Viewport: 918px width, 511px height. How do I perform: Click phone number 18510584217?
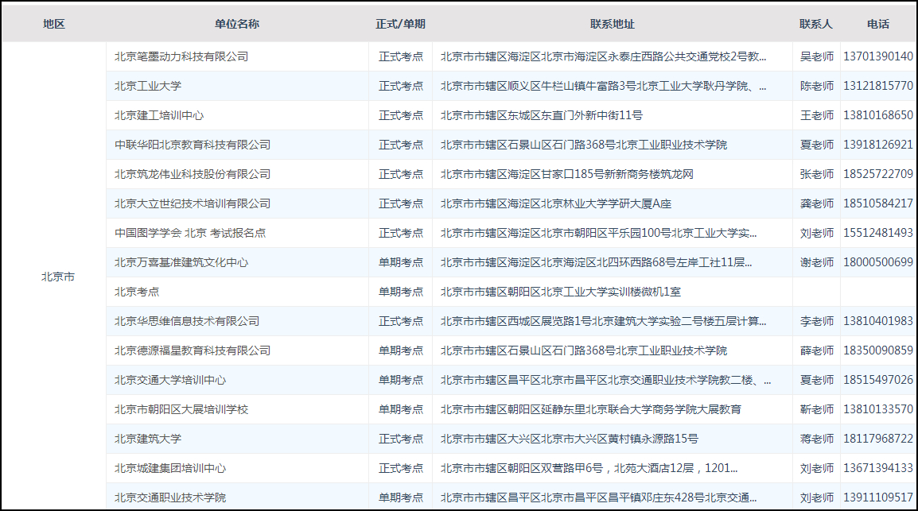click(x=878, y=203)
